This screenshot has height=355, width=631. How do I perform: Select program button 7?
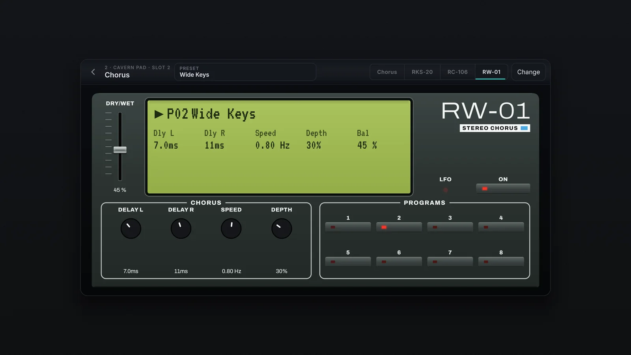[x=450, y=262]
